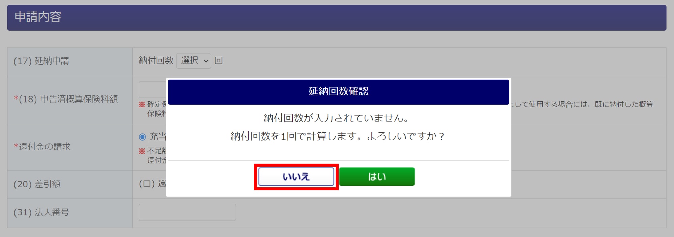Confirm with the green はい button
674x237 pixels.
(377, 177)
